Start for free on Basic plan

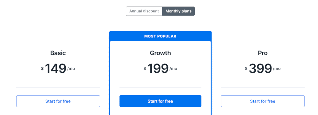pyautogui.click(x=58, y=101)
